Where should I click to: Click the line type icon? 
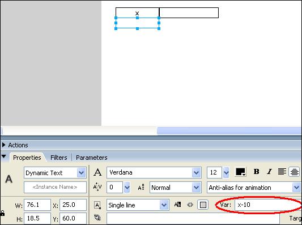(x=97, y=205)
